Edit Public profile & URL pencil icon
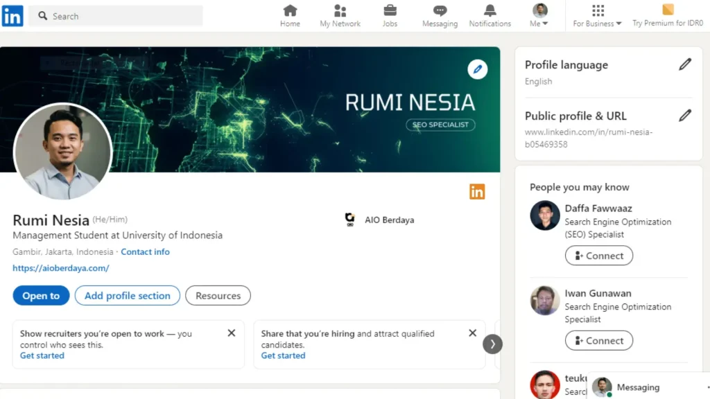Viewport: 710px width, 399px height. (x=685, y=116)
